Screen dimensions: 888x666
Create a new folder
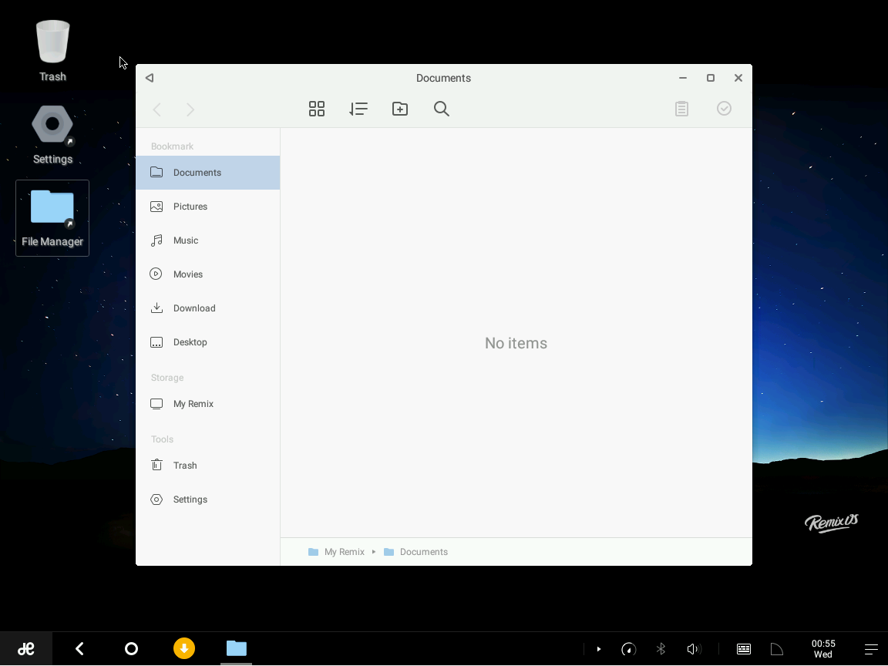pyautogui.click(x=400, y=109)
